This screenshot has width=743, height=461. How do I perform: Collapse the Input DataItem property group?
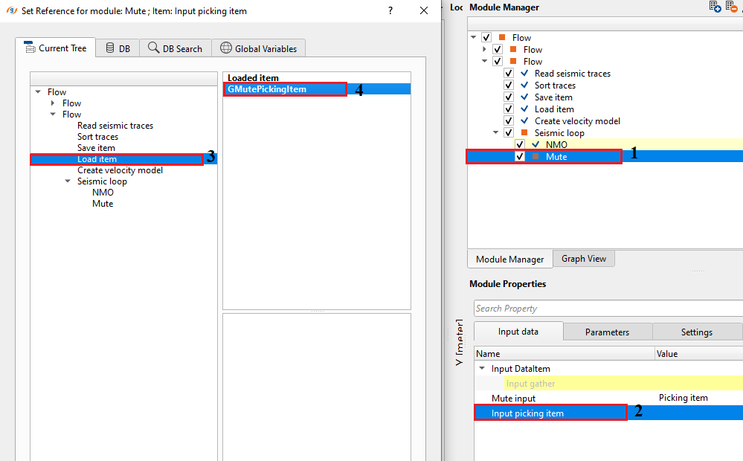coord(482,369)
